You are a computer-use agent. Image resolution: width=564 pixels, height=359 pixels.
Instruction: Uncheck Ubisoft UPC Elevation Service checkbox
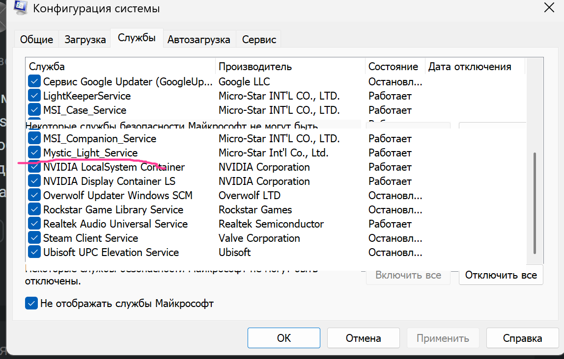(x=34, y=253)
